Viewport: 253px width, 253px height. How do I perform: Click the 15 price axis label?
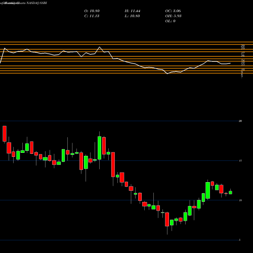[x=240, y=160]
